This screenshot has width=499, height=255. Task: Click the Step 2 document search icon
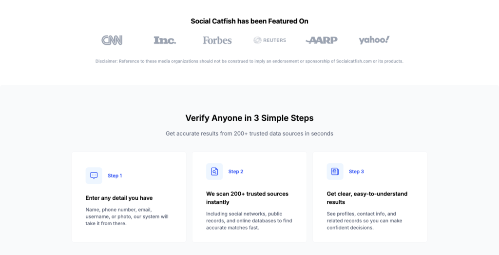pyautogui.click(x=214, y=171)
